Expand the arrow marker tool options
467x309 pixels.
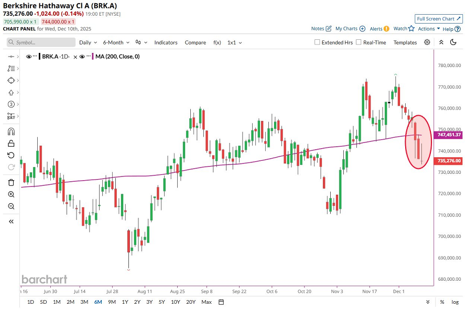18,93
